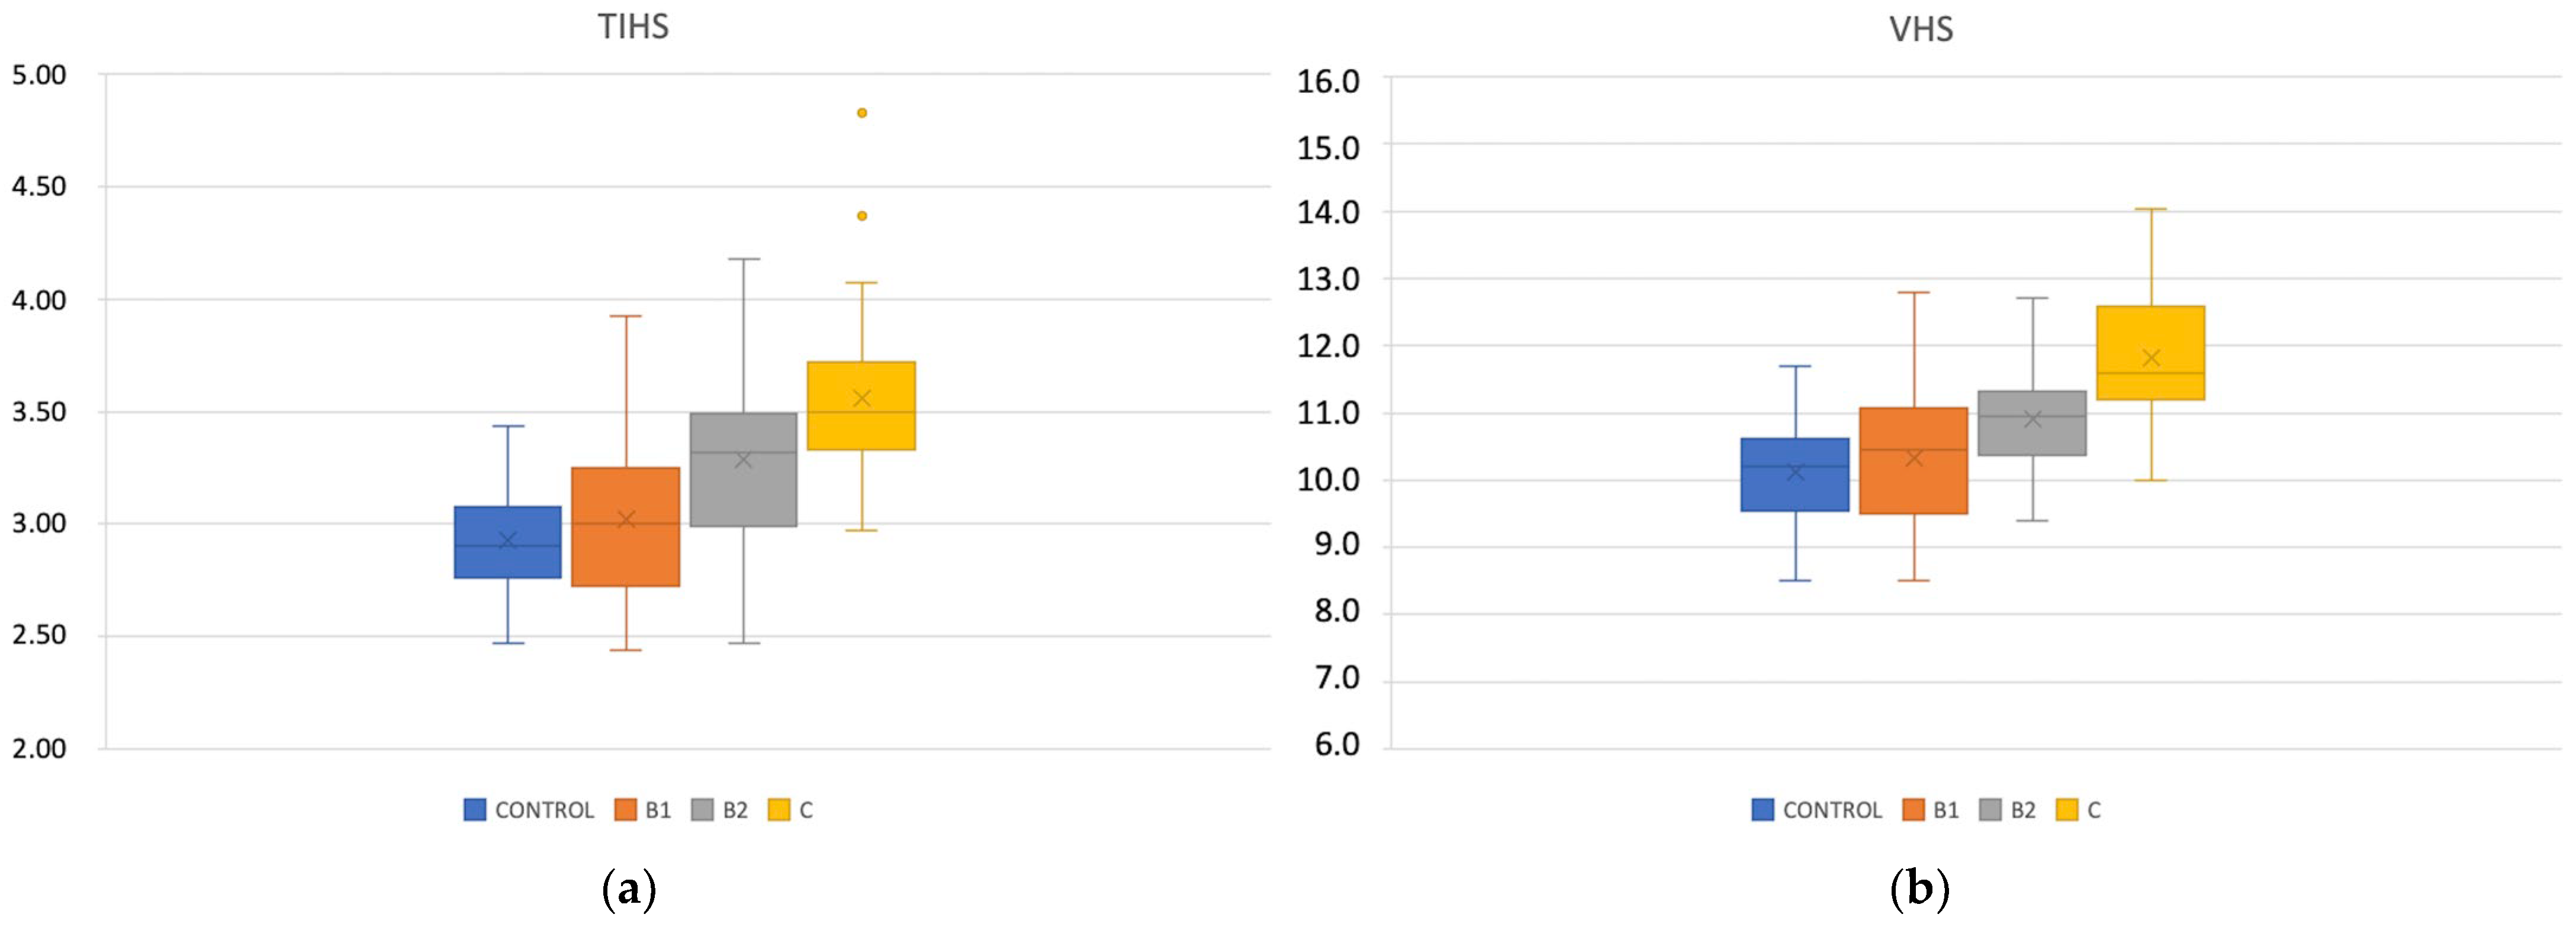Click the 5.00 axis label in TIHS chart
This screenshot has height=927, width=2576.
point(39,75)
